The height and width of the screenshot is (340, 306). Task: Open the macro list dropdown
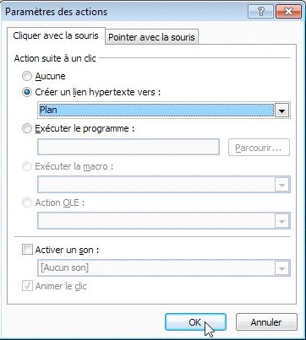[x=164, y=184]
